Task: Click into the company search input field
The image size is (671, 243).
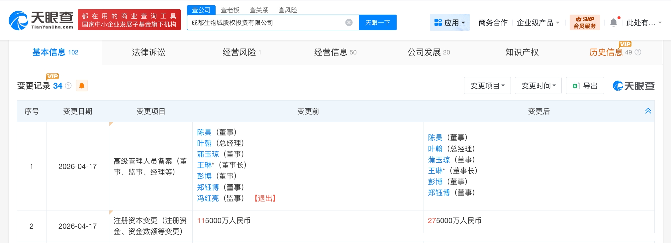Action: tap(266, 23)
